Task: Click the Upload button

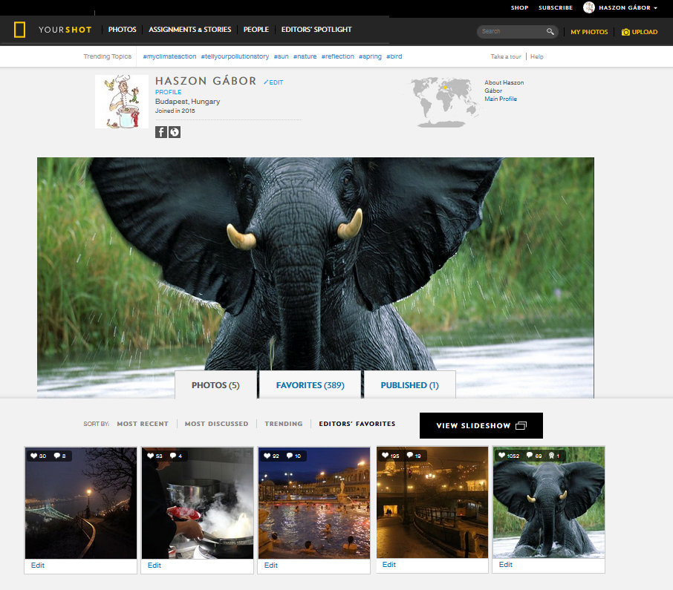Action: tap(640, 32)
